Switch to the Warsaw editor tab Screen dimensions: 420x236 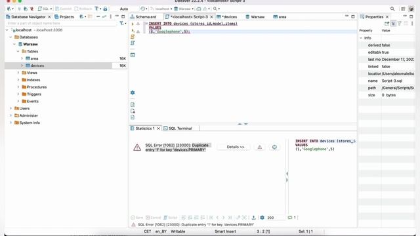[x=255, y=16]
